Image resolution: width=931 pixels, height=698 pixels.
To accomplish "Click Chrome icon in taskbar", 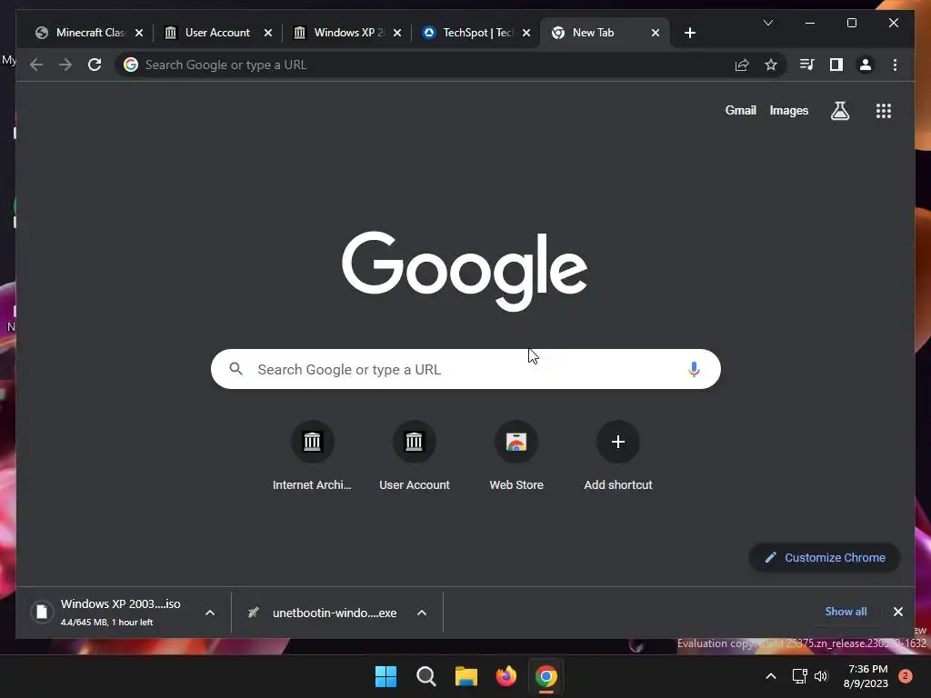I will pos(546,676).
